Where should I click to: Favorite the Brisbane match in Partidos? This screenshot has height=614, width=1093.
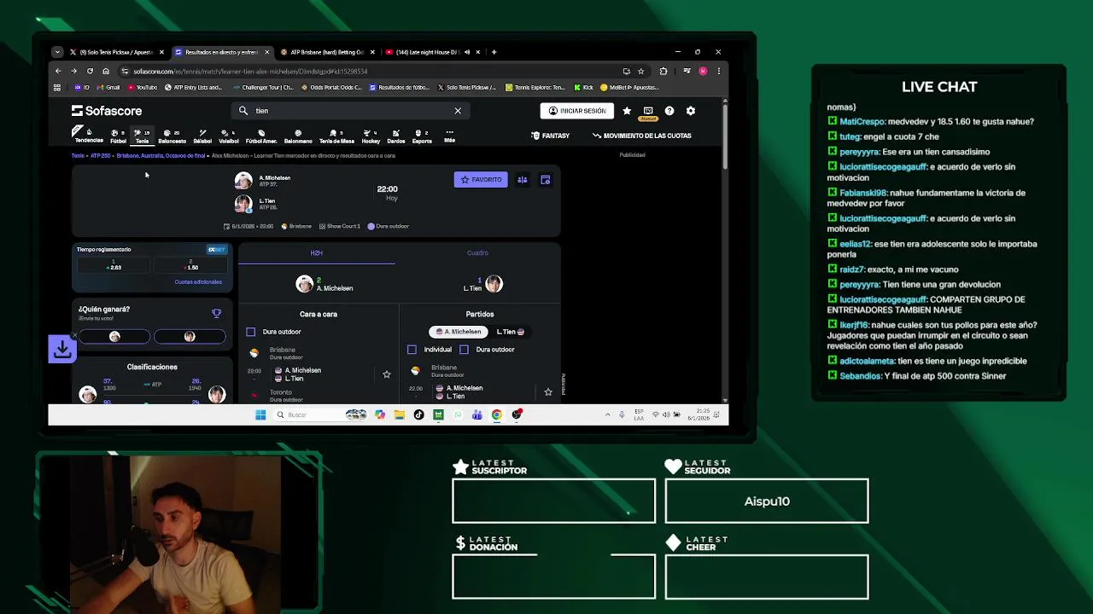[x=548, y=392]
